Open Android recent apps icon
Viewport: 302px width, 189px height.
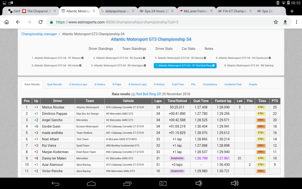(x=127, y=183)
